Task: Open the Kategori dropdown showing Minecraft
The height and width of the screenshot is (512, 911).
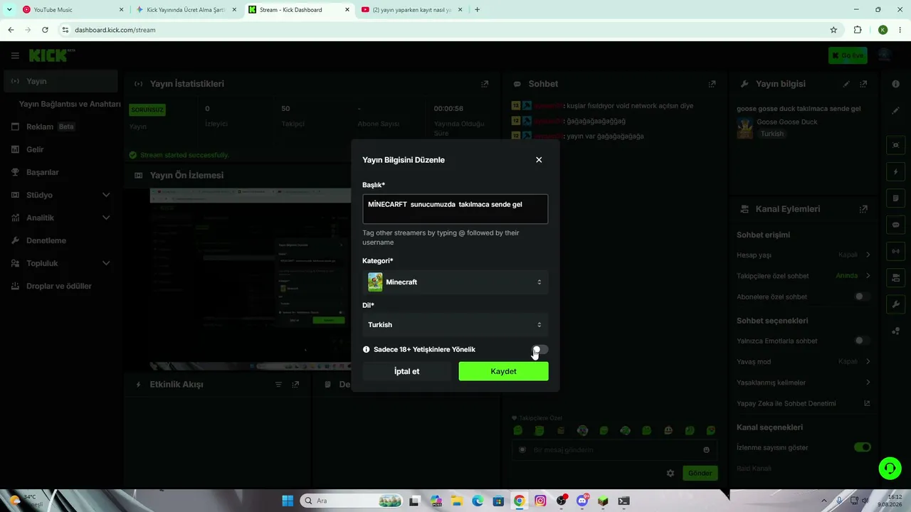Action: [x=455, y=282]
